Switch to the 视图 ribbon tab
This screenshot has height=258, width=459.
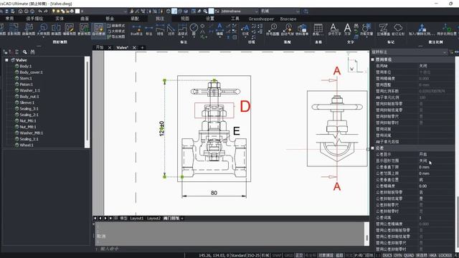(185, 19)
